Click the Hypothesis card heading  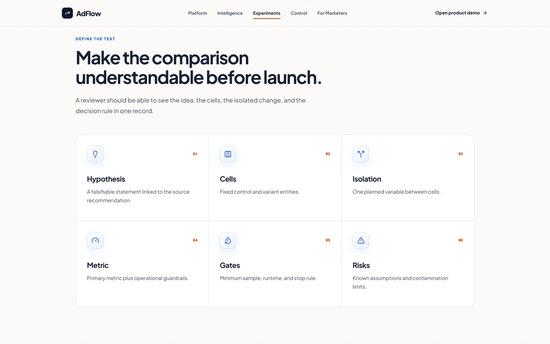(x=106, y=179)
